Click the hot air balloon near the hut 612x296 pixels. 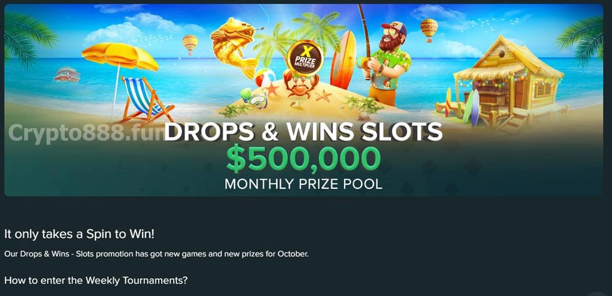point(429,30)
